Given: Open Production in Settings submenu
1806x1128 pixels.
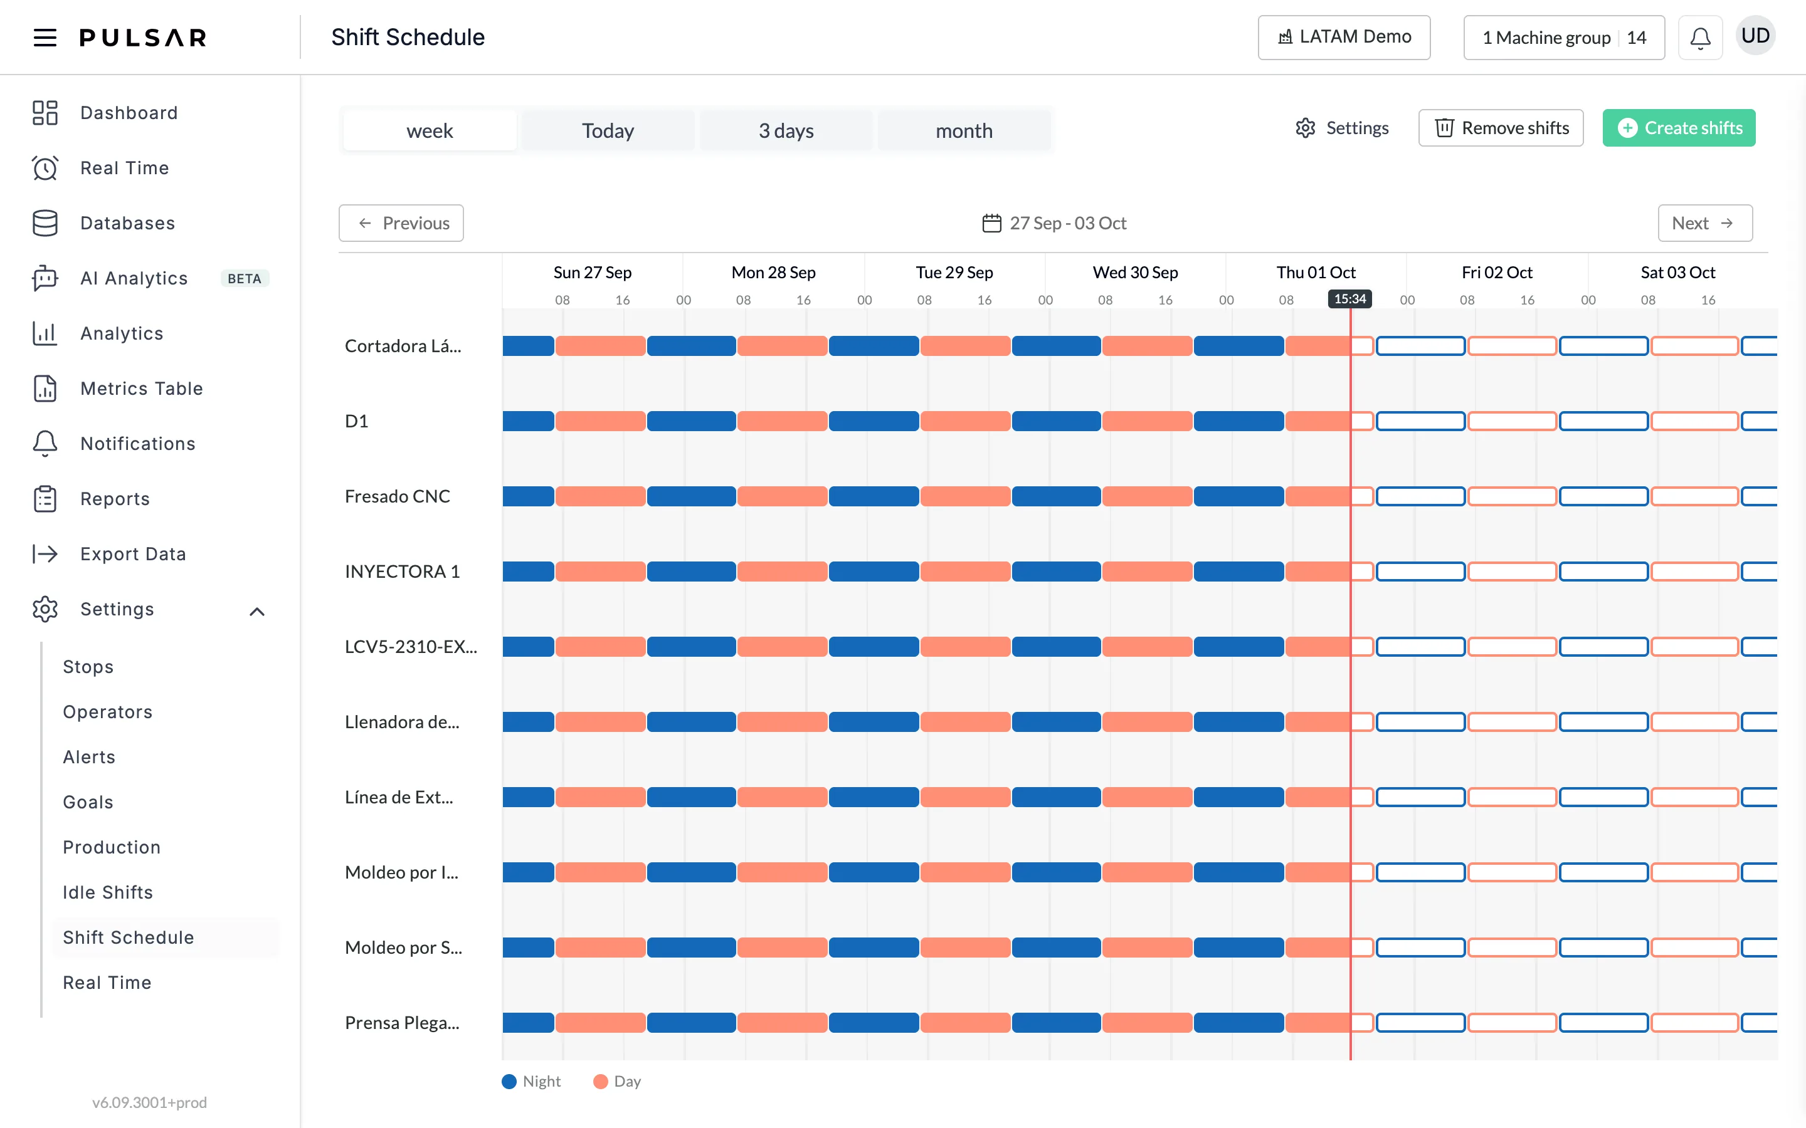Looking at the screenshot, I should pos(112,847).
